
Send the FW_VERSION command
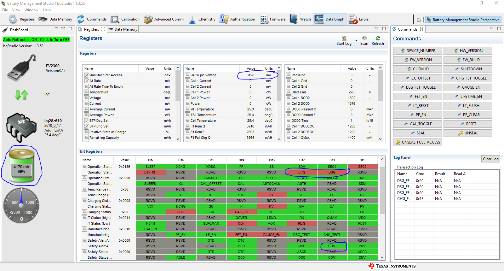point(417,60)
